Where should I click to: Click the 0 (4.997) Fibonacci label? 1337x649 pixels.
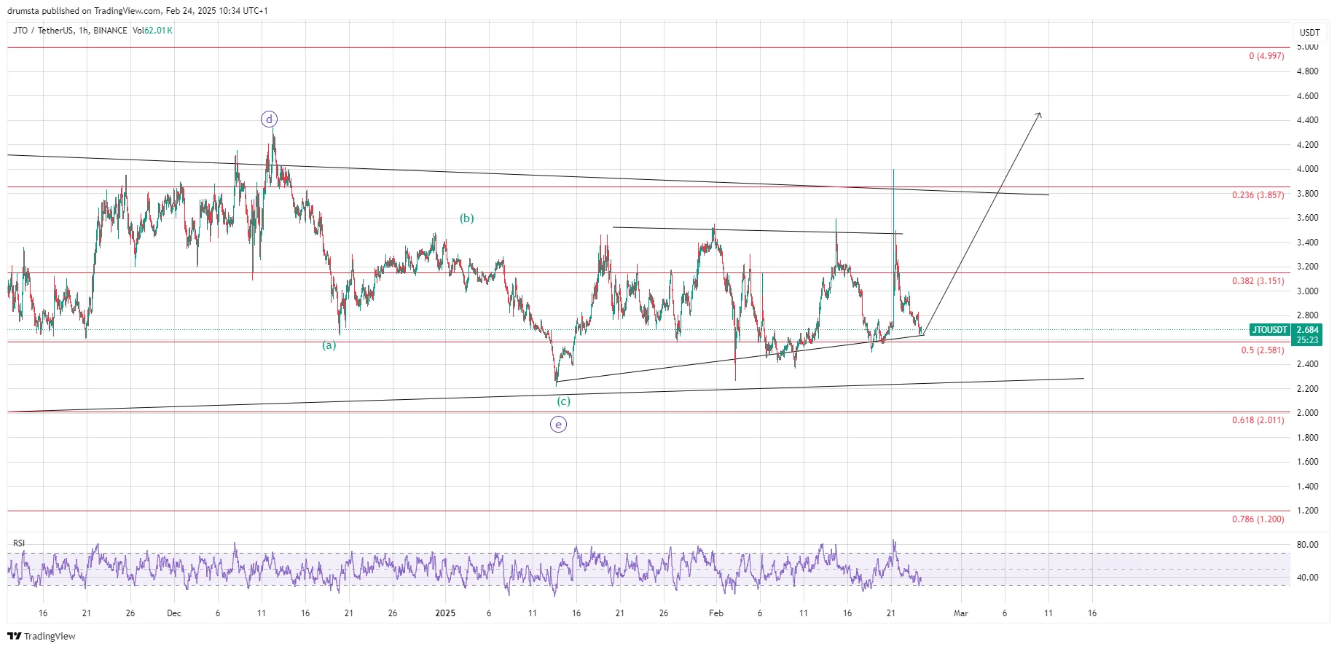click(x=1266, y=56)
